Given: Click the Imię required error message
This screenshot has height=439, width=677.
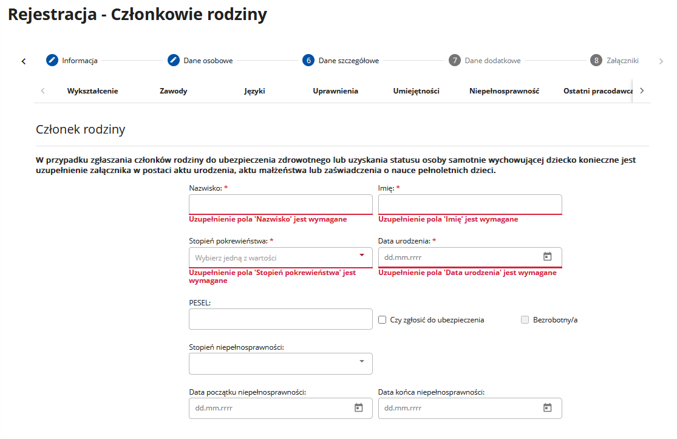Looking at the screenshot, I should [x=448, y=219].
